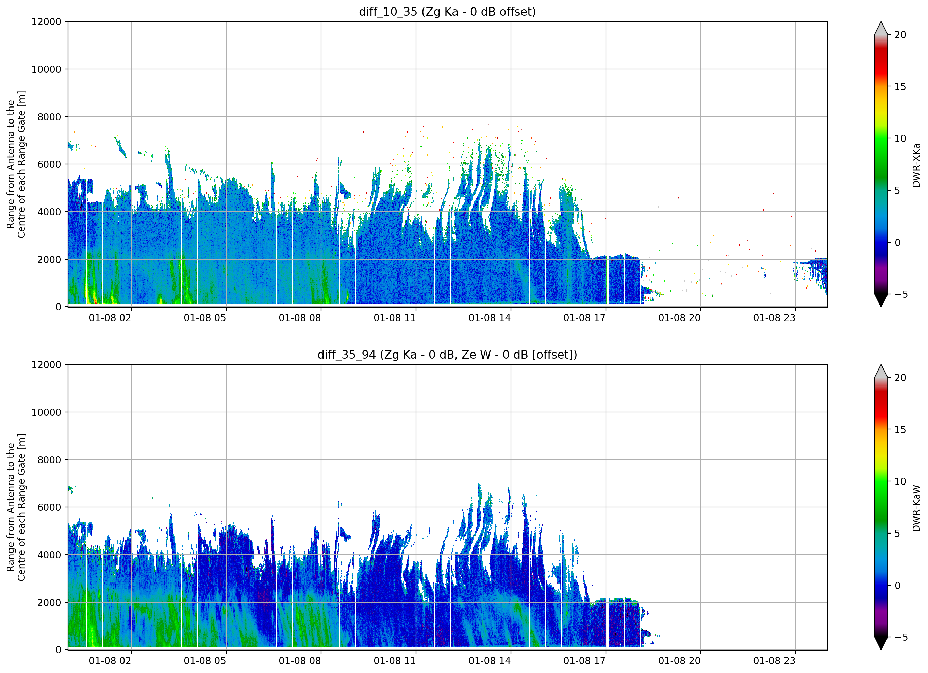Click top plot x-axis label 01-08 20
This screenshot has height=673, width=928.
click(x=680, y=318)
